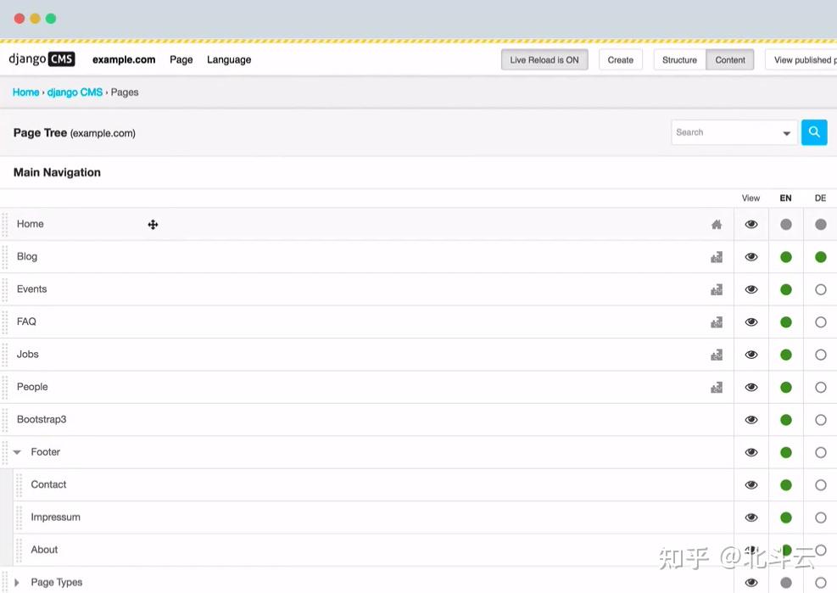Open the Page toolbar menu

pyautogui.click(x=181, y=60)
